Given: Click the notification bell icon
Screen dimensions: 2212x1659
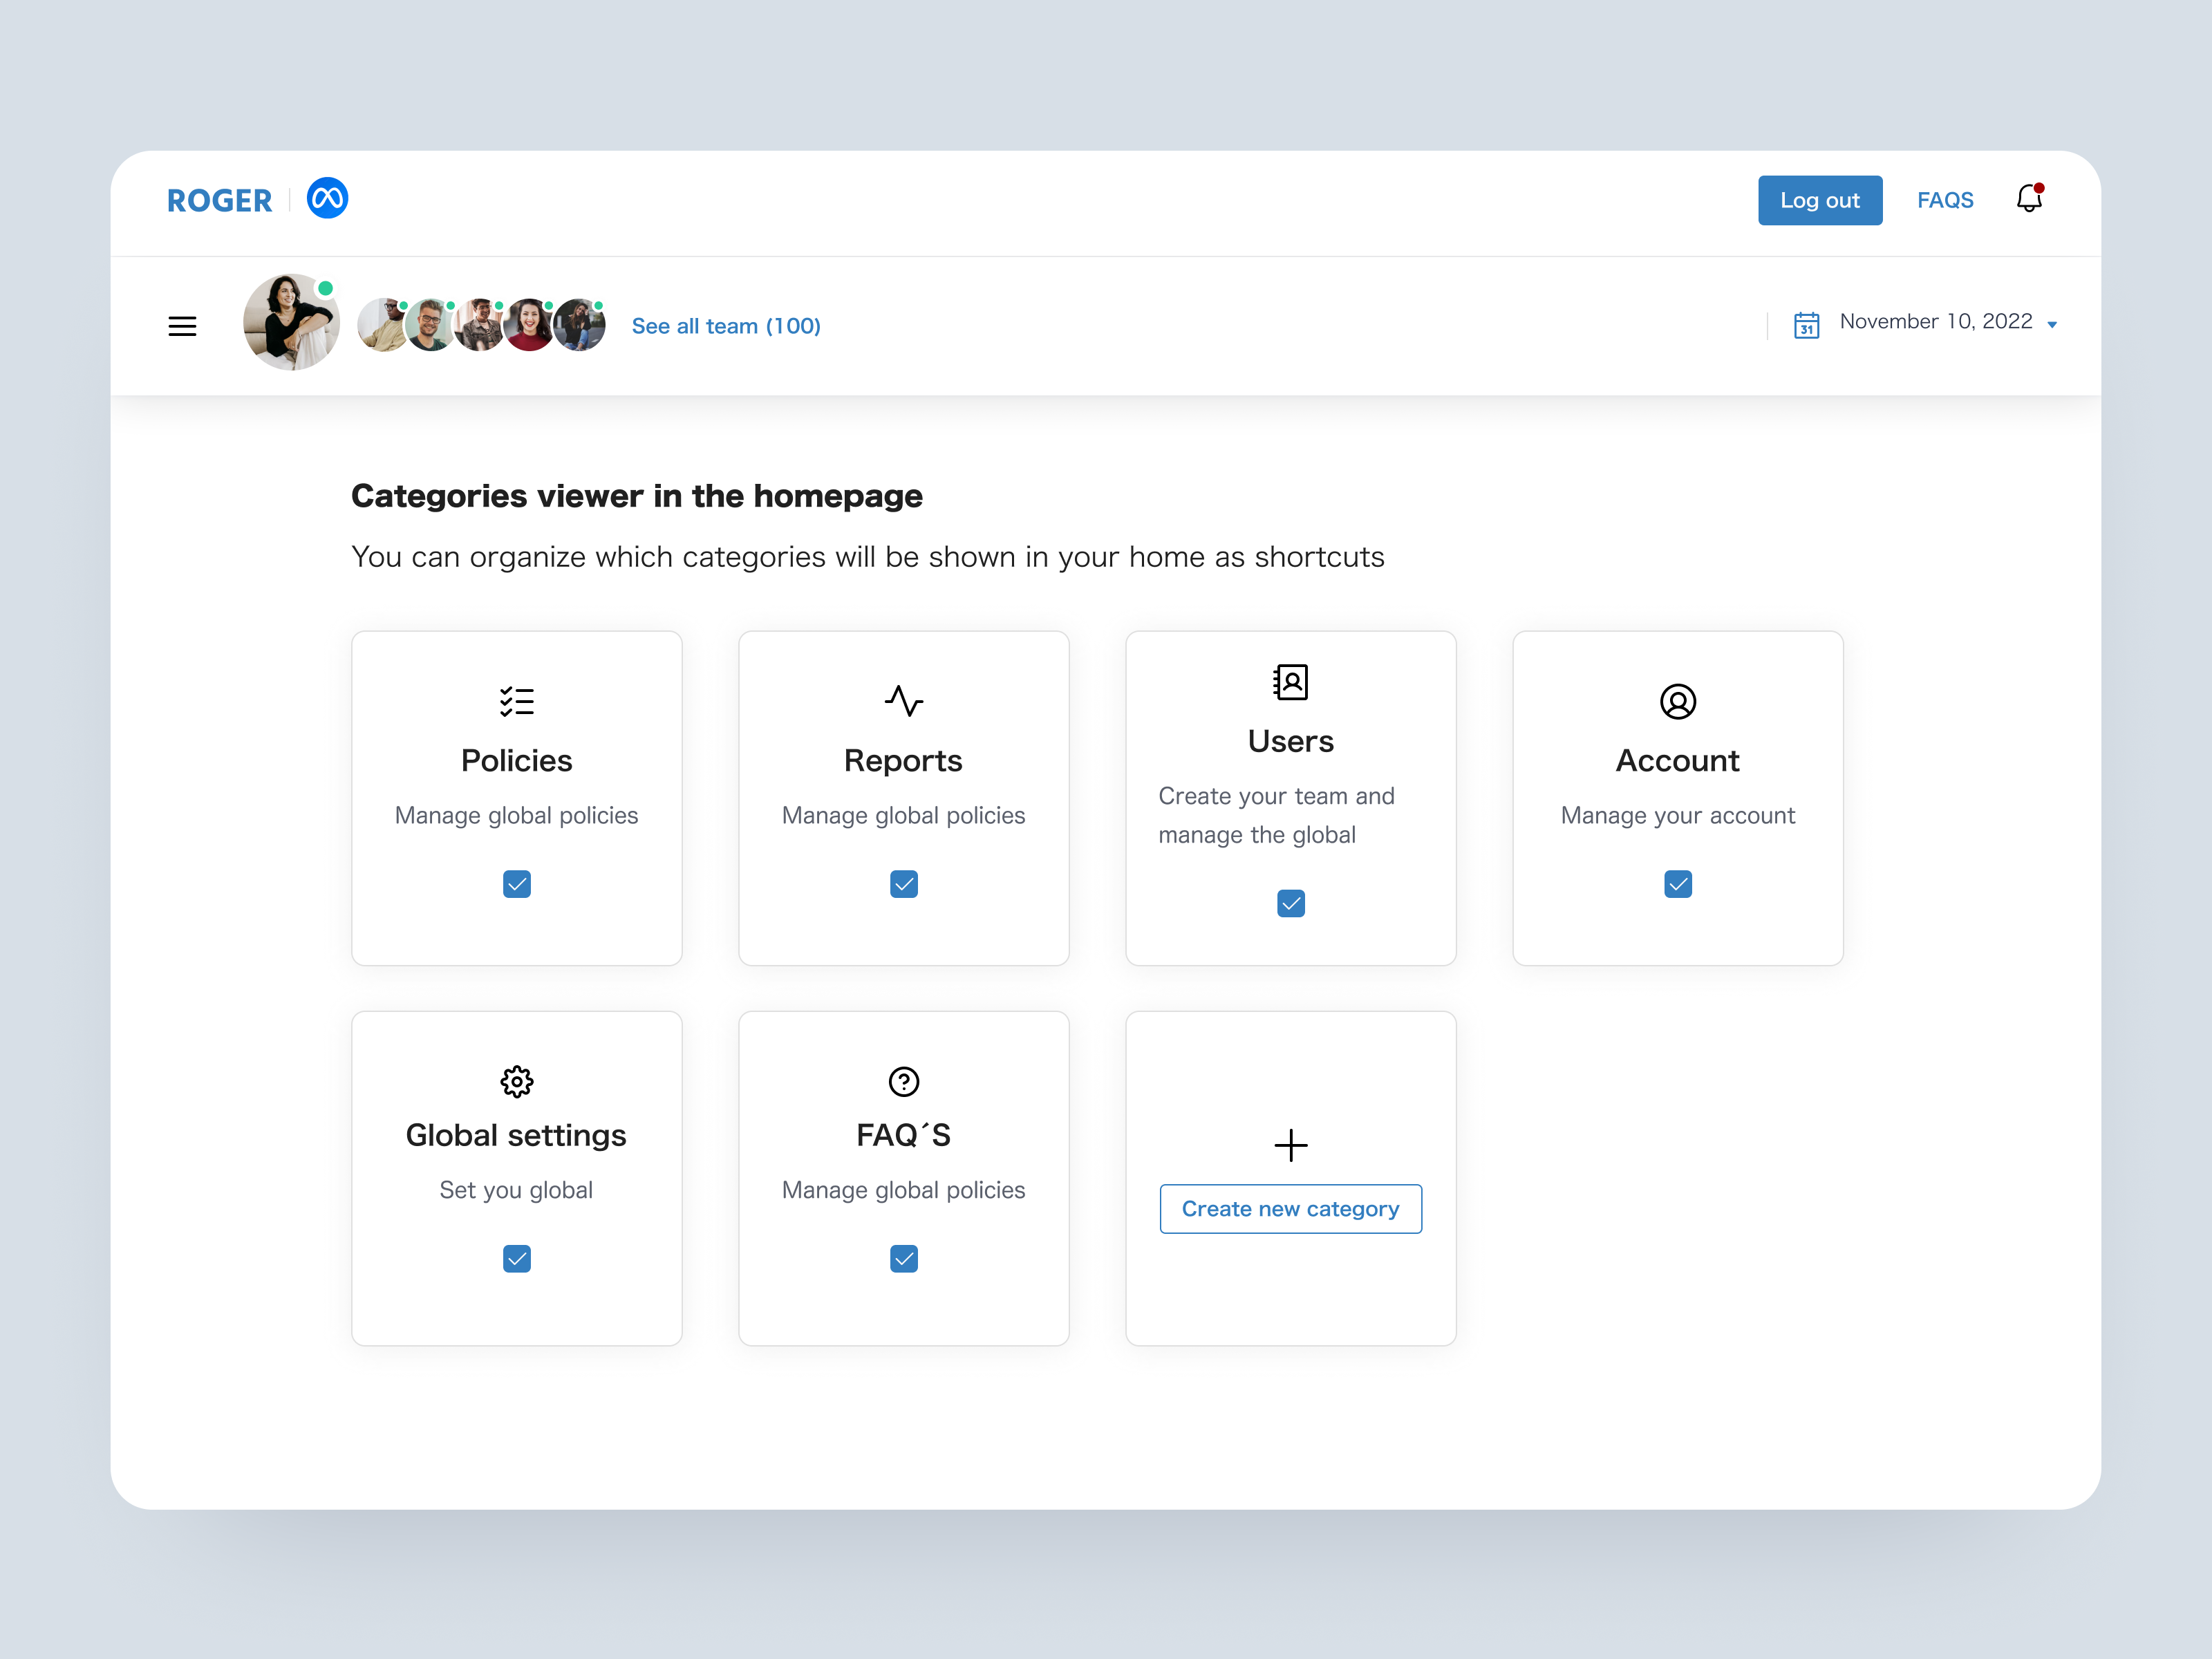Looking at the screenshot, I should coord(2028,199).
